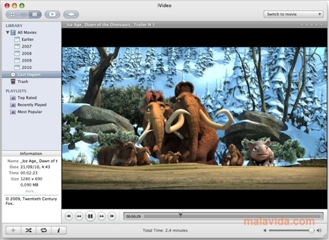Click the size value 1280 x 690

(x=31, y=179)
